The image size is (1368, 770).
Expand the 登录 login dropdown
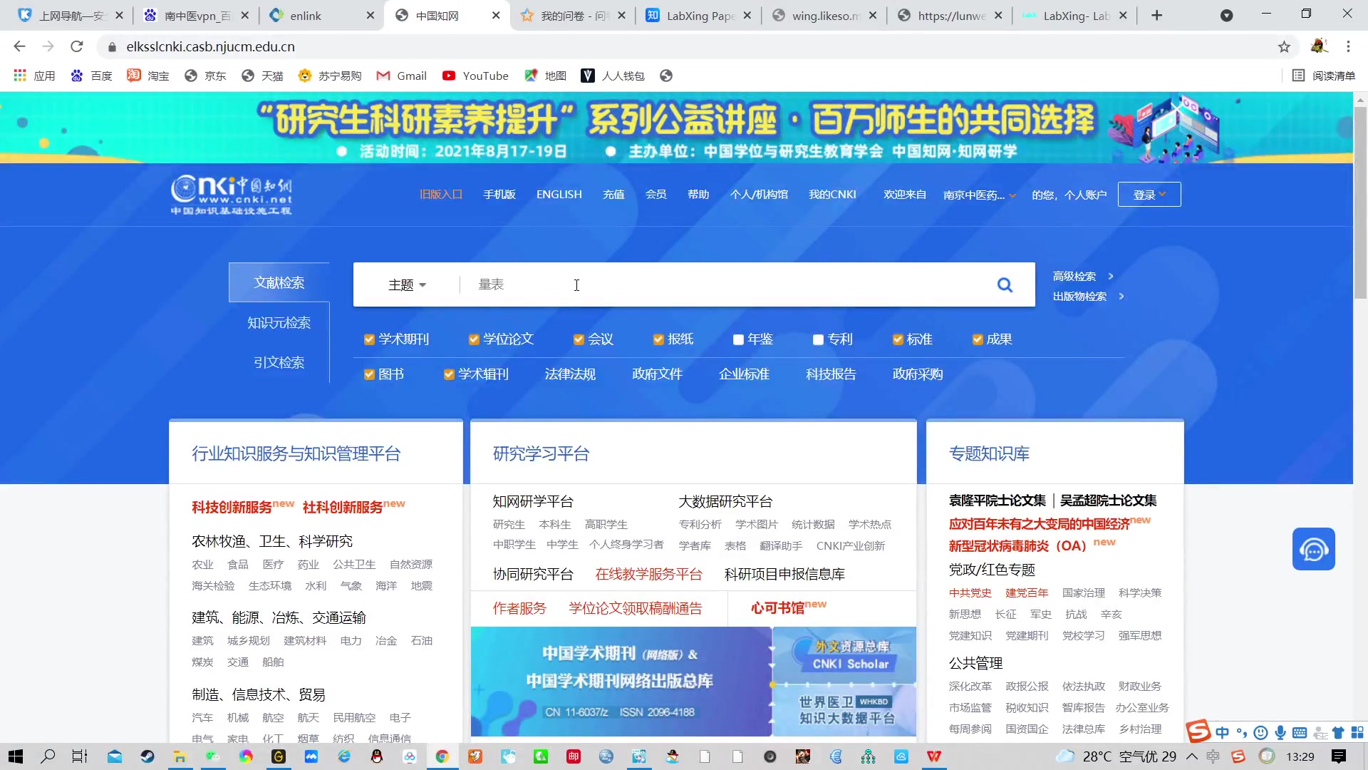(1149, 195)
